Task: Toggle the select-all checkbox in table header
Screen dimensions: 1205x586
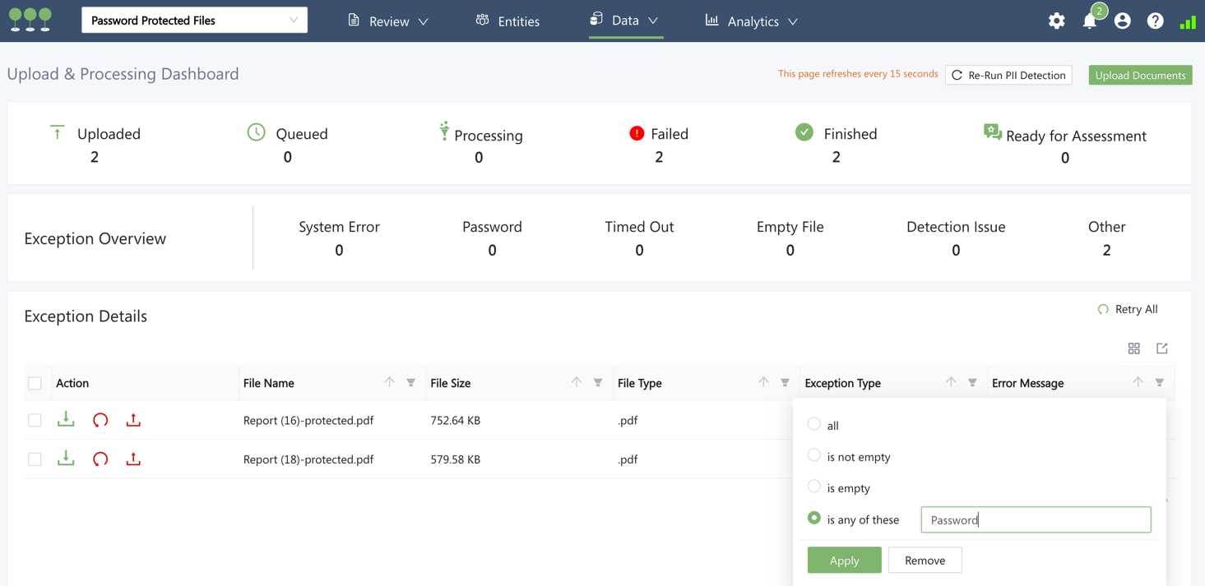Action: click(x=35, y=383)
